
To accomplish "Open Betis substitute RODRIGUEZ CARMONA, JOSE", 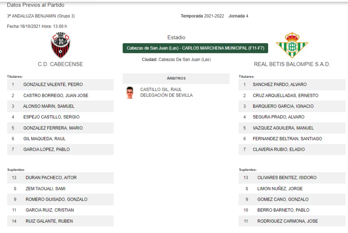I will click(292, 221).
